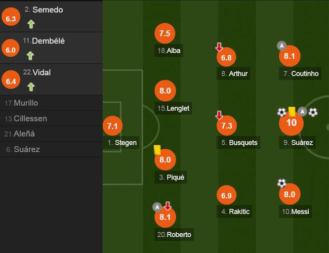
Task: Select Suárez's 10 rating circle
Action: click(291, 123)
